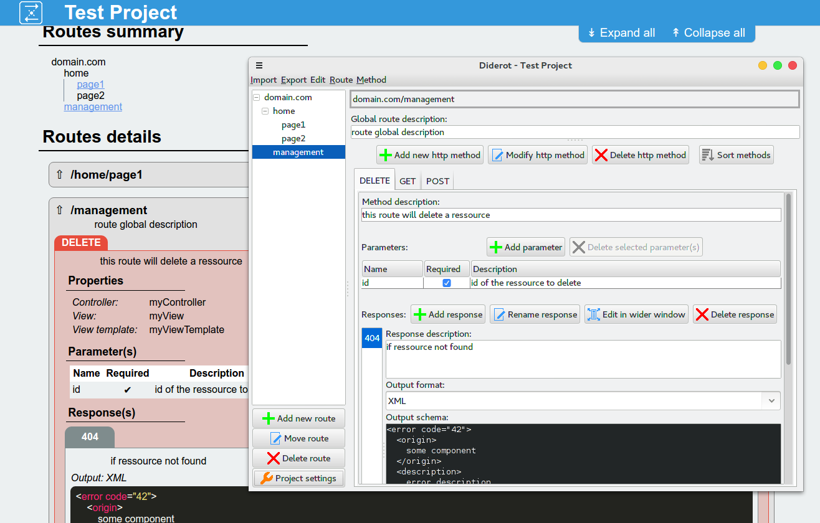Collapse the /management route section

click(60, 210)
